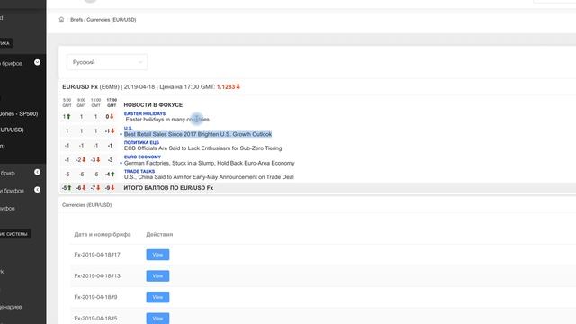Click total score -9 in ИТОГО row
This screenshot has width=576, height=324.
tap(108, 188)
